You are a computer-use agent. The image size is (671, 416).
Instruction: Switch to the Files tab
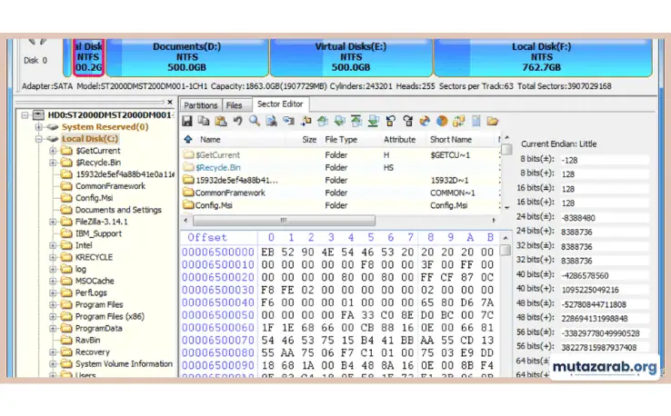235,105
